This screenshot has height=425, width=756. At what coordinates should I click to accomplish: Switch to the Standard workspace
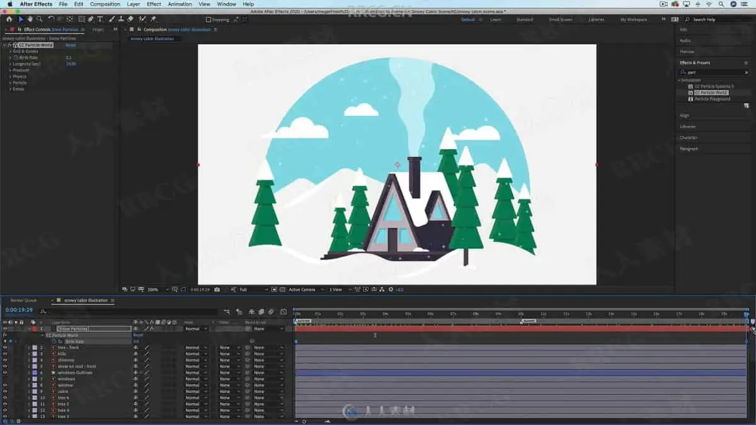tap(525, 20)
